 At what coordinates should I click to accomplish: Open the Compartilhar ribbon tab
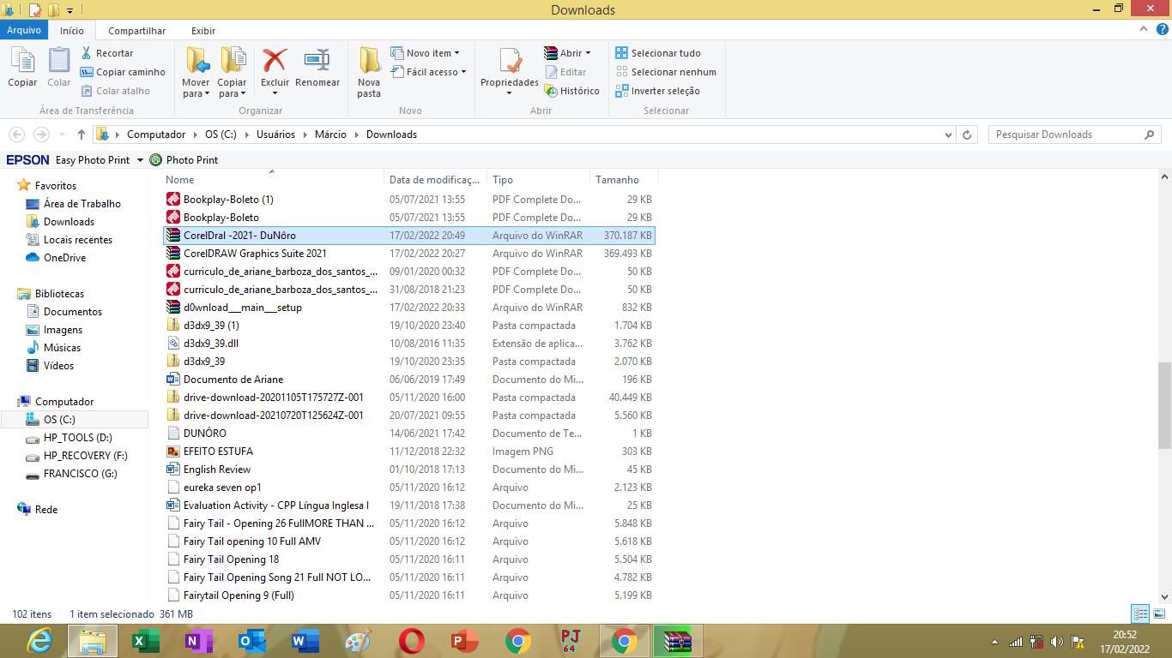[x=136, y=31]
